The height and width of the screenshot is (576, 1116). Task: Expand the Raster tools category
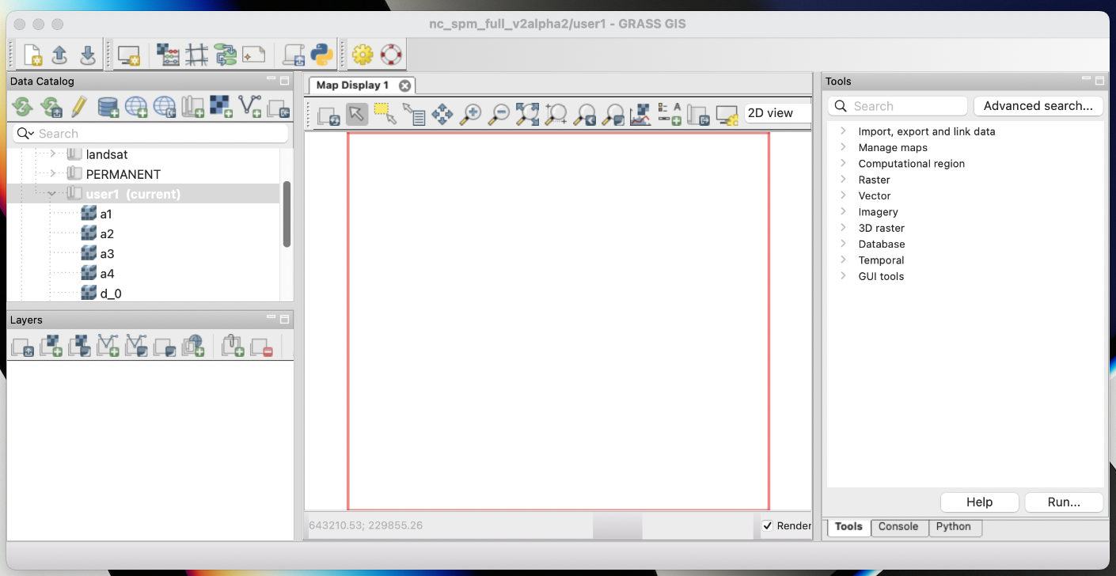click(x=842, y=180)
